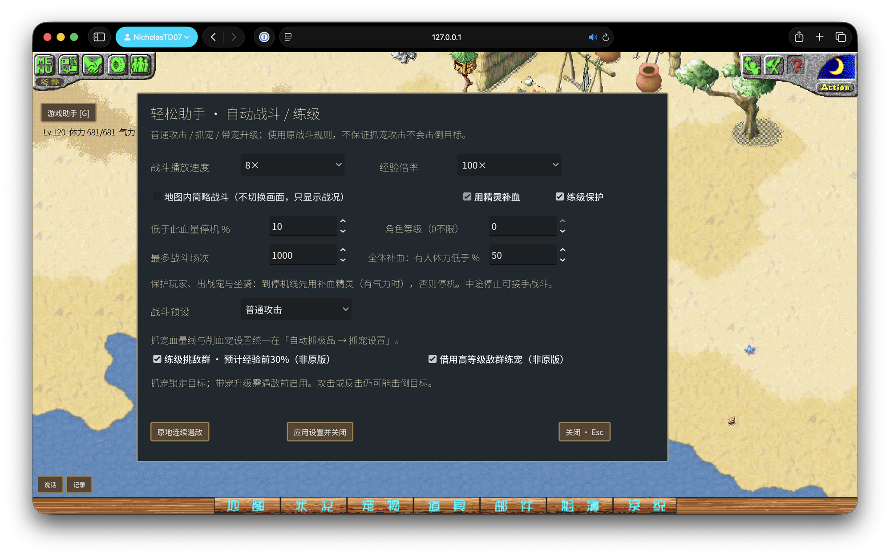Viewport: 890px width, 557px height.
Task: Click the moon night-time indicator
Action: (837, 68)
